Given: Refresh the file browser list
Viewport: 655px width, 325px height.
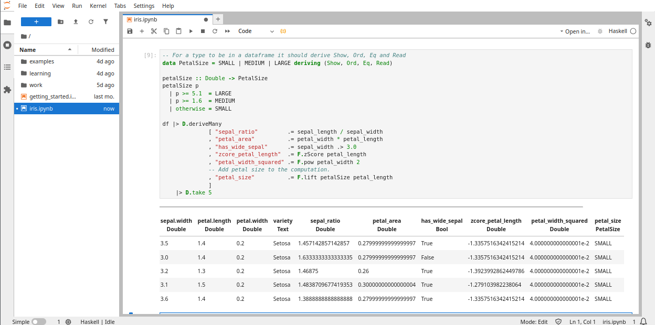Looking at the screenshot, I should point(91,21).
